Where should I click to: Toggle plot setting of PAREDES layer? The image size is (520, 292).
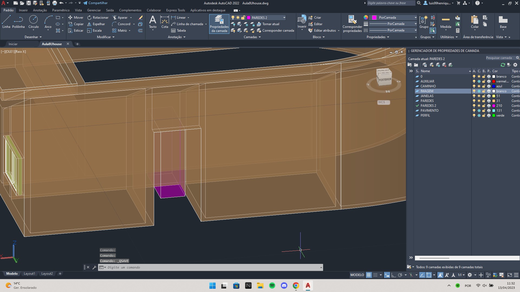coord(489,101)
